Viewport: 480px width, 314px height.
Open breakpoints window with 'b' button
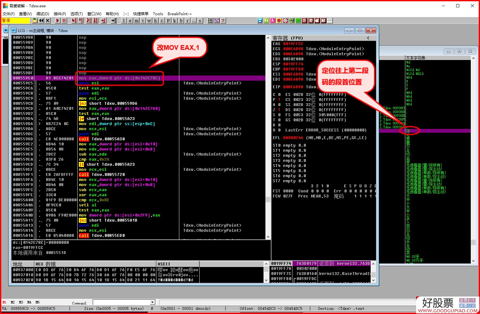point(181,21)
